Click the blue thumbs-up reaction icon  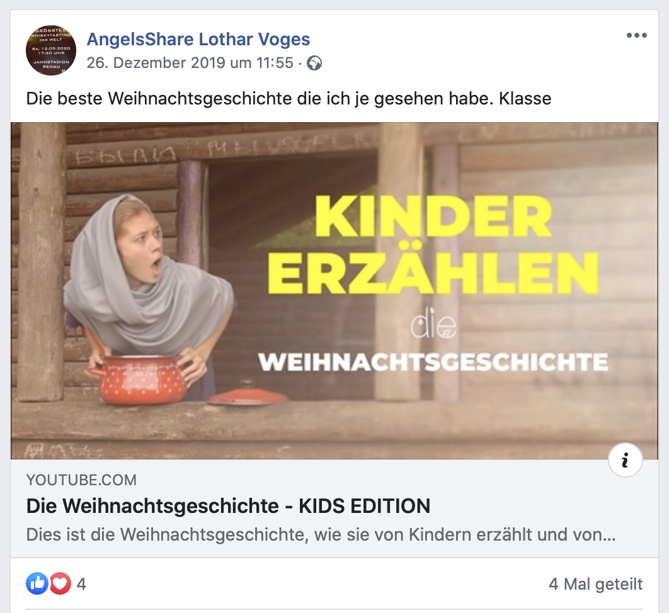(x=37, y=583)
